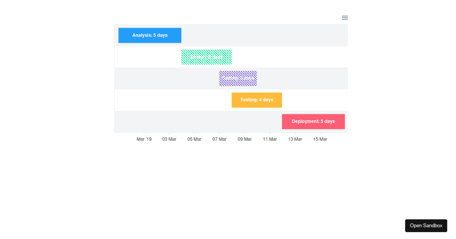Click the 07 Mar date label
This screenshot has height=239, width=456.
pyautogui.click(x=219, y=139)
